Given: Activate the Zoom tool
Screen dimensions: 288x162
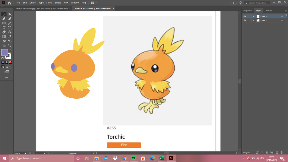Looking at the screenshot, I should pos(9,46).
